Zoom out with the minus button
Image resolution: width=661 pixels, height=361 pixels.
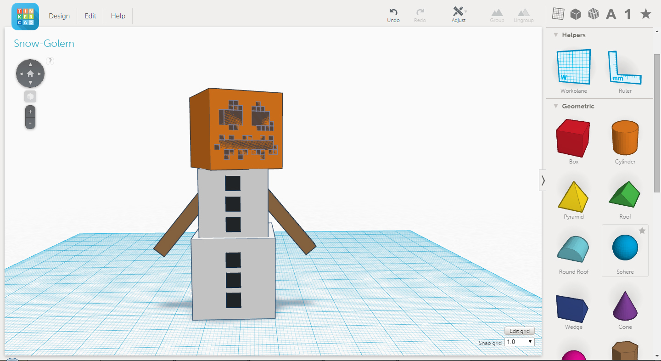tap(30, 123)
